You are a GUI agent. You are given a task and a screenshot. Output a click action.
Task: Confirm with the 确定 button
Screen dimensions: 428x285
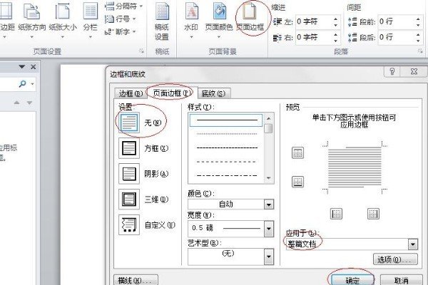pos(352,280)
